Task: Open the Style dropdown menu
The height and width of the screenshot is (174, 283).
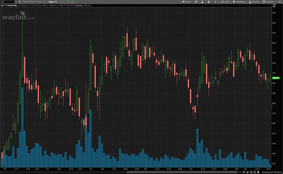Action: (x=225, y=2)
